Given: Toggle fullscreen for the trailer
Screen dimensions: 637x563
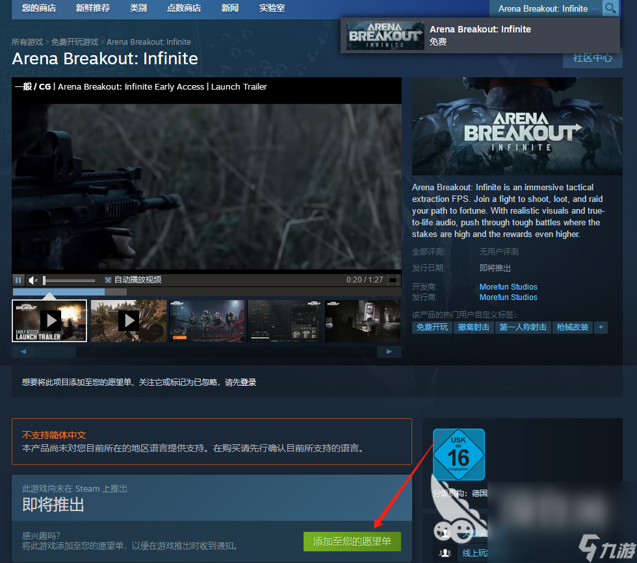Looking at the screenshot, I should click(393, 280).
